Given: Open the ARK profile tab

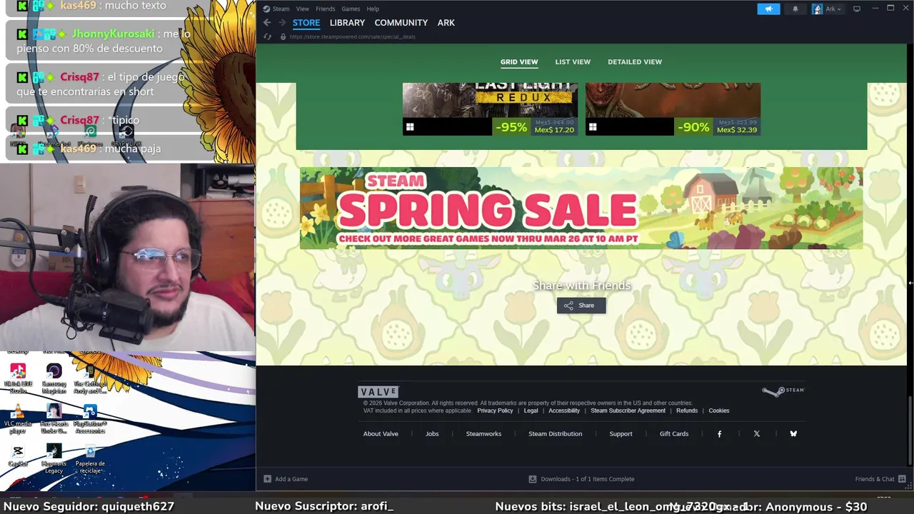Looking at the screenshot, I should click(x=446, y=23).
